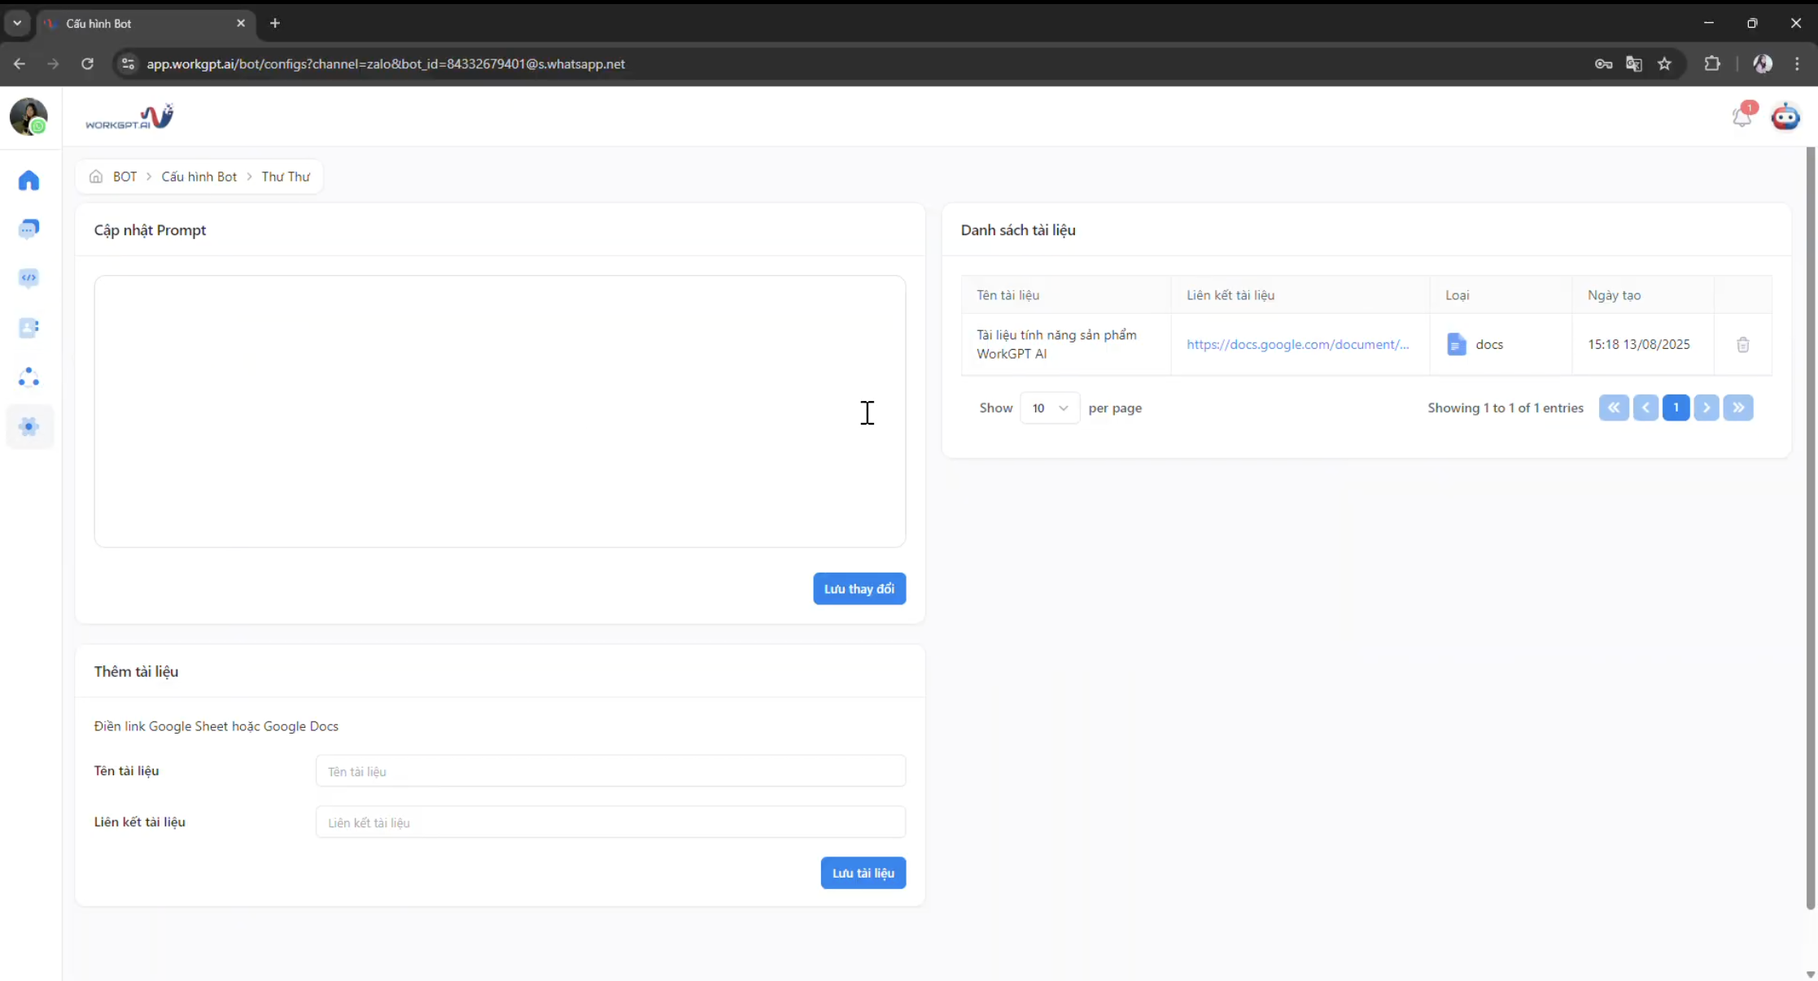
Task: Navigate to Cấu hình Bot breadcrumb
Action: tap(199, 177)
